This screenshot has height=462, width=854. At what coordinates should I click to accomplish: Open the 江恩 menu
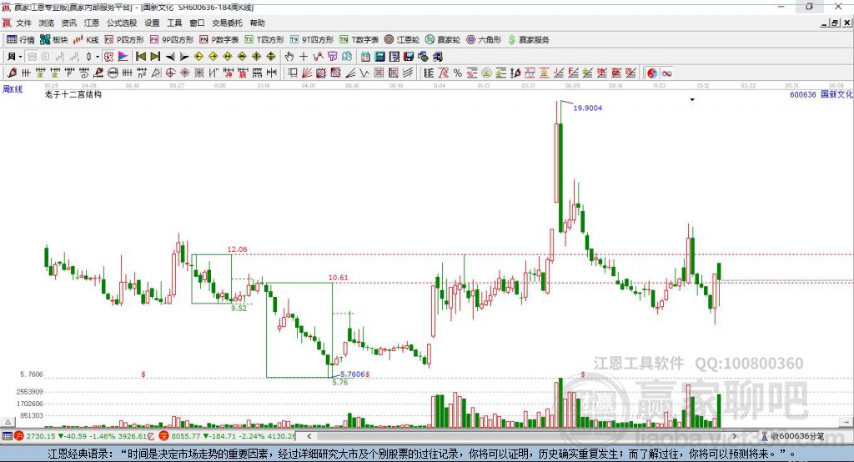(92, 23)
